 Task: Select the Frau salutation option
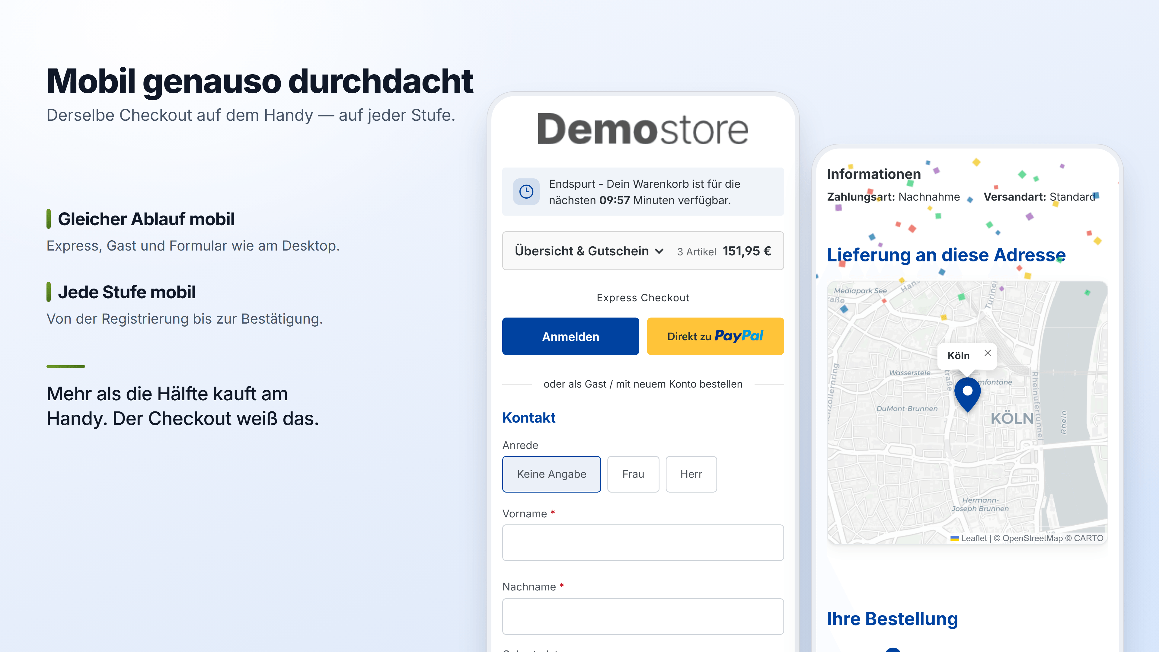point(633,474)
